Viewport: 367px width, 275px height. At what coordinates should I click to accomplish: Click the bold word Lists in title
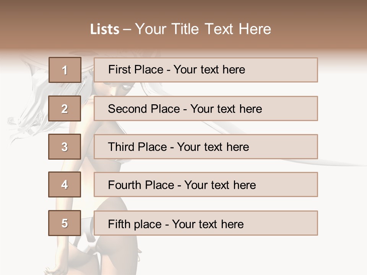(105, 29)
